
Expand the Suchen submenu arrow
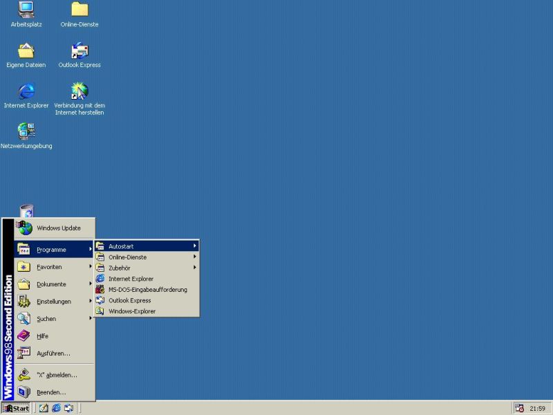(91, 318)
